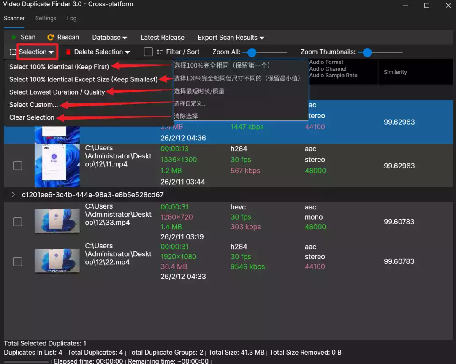456x364 pixels.
Task: Open the Export Scan Results dropdown
Action: point(231,38)
